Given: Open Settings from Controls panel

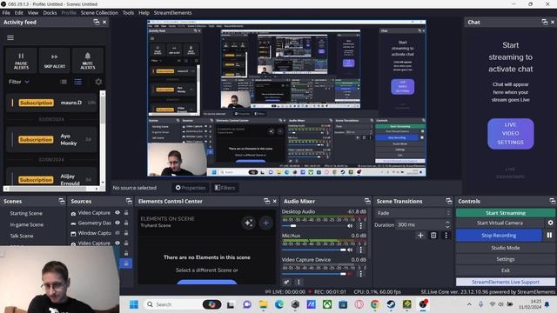Looking at the screenshot, I should [505, 259].
